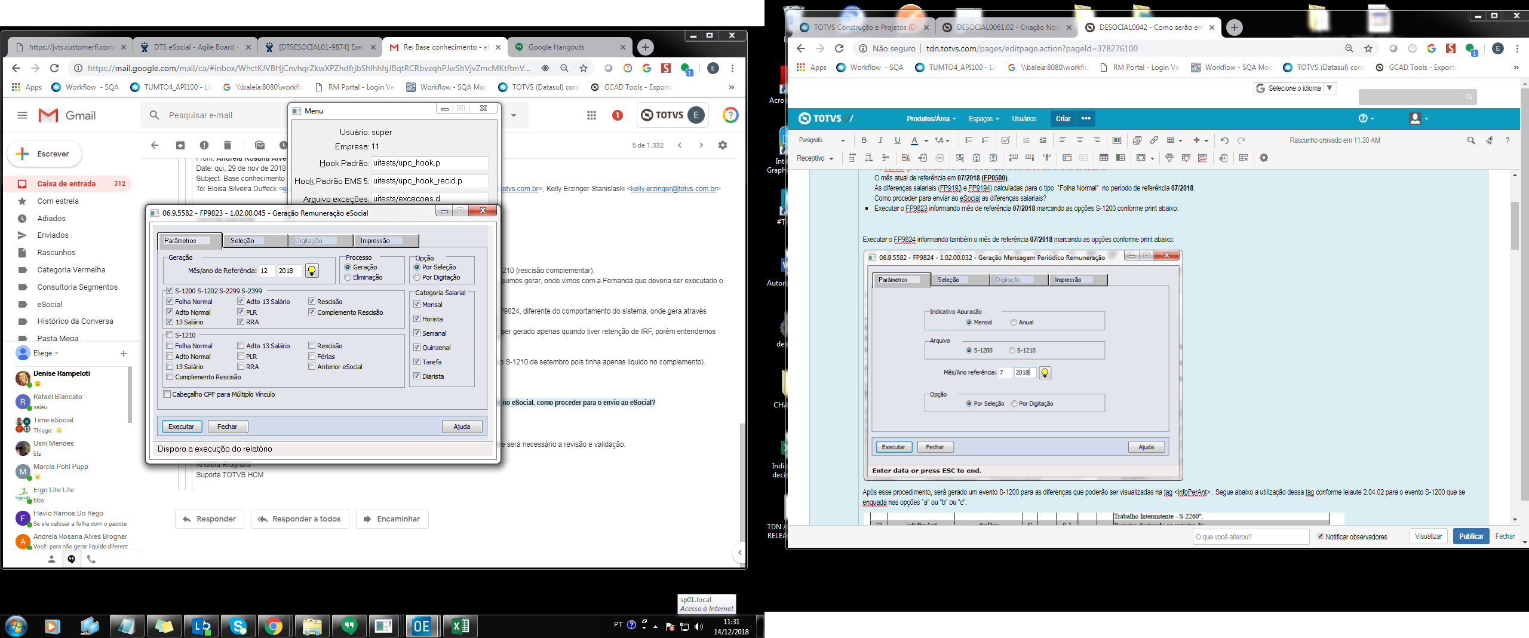Image resolution: width=1529 pixels, height=638 pixels.
Task: Apply italic formatting in the Confluence editor
Action: 880,140
